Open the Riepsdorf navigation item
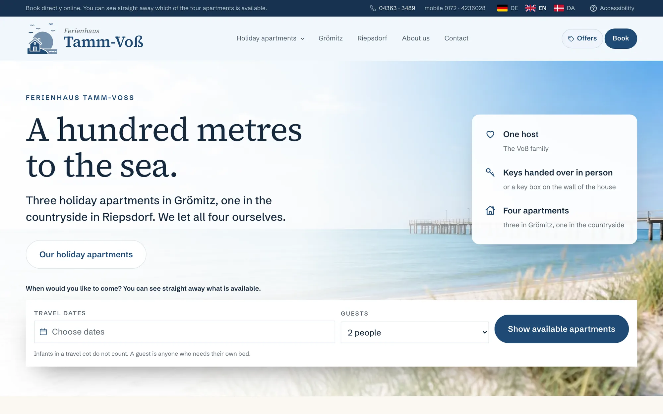The image size is (663, 414). [372, 38]
